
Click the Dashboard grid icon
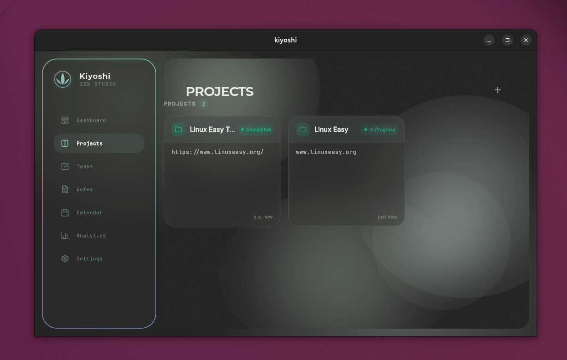(65, 120)
